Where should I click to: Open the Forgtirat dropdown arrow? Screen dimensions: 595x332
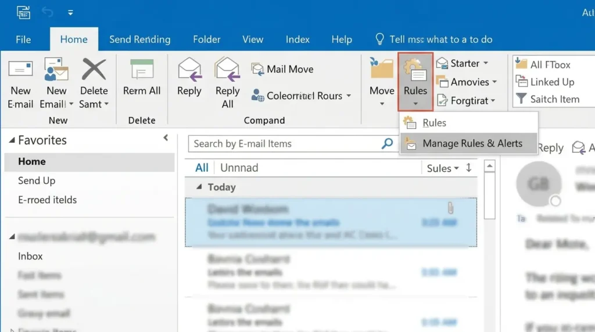tap(493, 100)
